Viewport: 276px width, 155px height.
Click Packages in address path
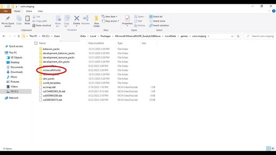(105, 36)
